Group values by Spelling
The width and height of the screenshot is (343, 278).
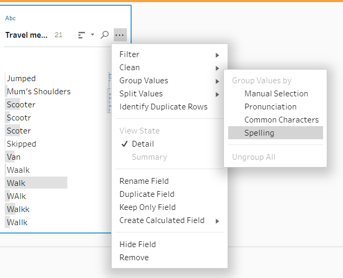pos(259,133)
